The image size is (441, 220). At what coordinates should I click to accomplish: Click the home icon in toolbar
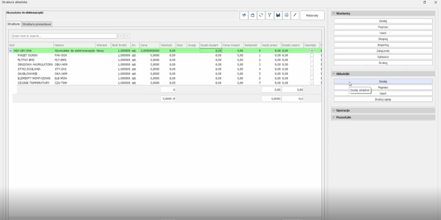click(252, 15)
